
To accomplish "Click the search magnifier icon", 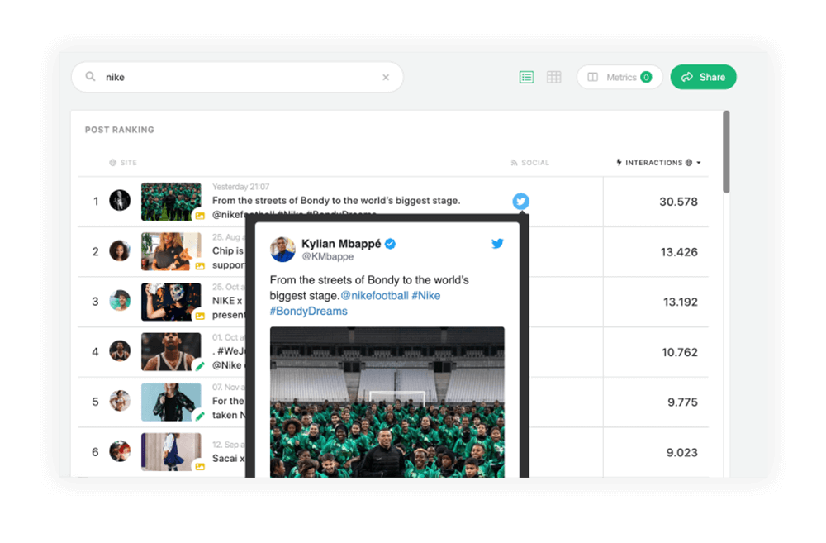I will pos(91,76).
